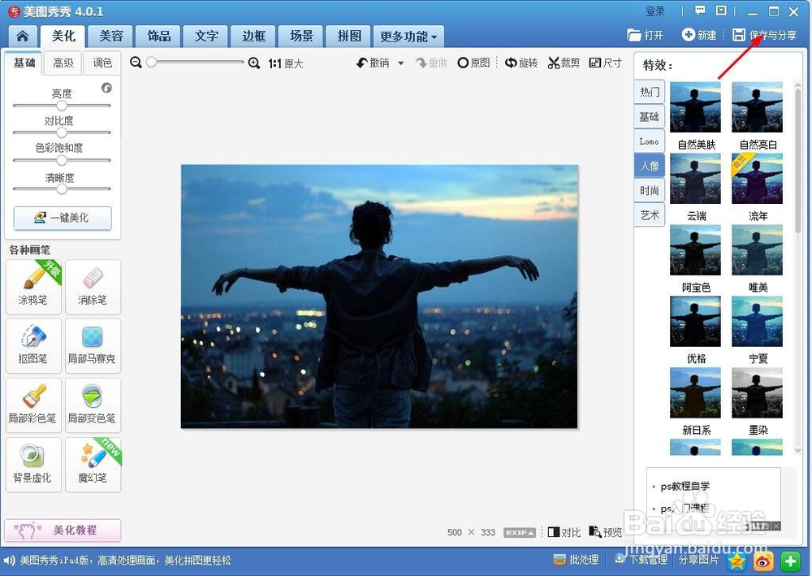Open a file with 打开

click(645, 35)
